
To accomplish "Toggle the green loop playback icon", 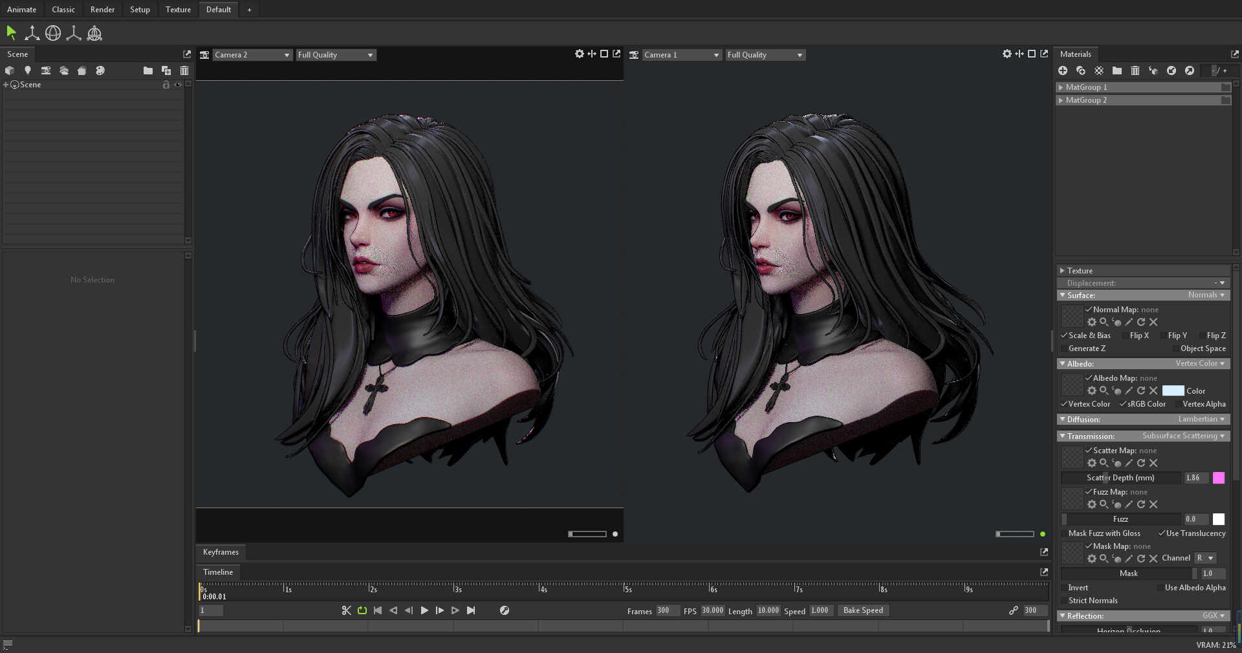I will point(362,610).
